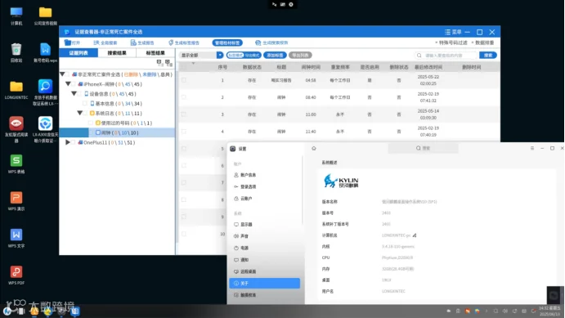Open the 菜单 menu in evidence viewer title bar
The width and height of the screenshot is (565, 318).
(453, 32)
